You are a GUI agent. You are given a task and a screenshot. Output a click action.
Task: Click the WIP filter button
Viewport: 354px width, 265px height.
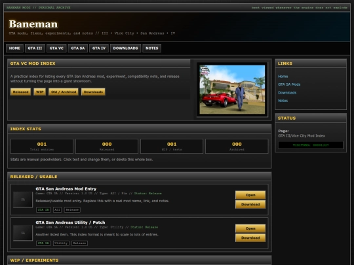(40, 92)
